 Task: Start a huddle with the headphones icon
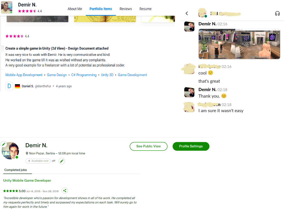(x=277, y=13)
